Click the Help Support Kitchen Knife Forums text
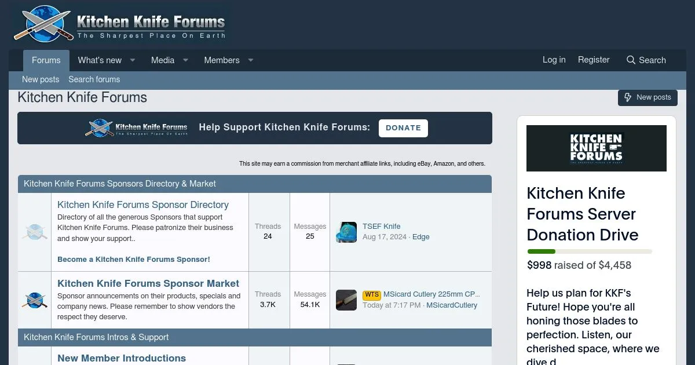The image size is (695, 365). coord(284,127)
